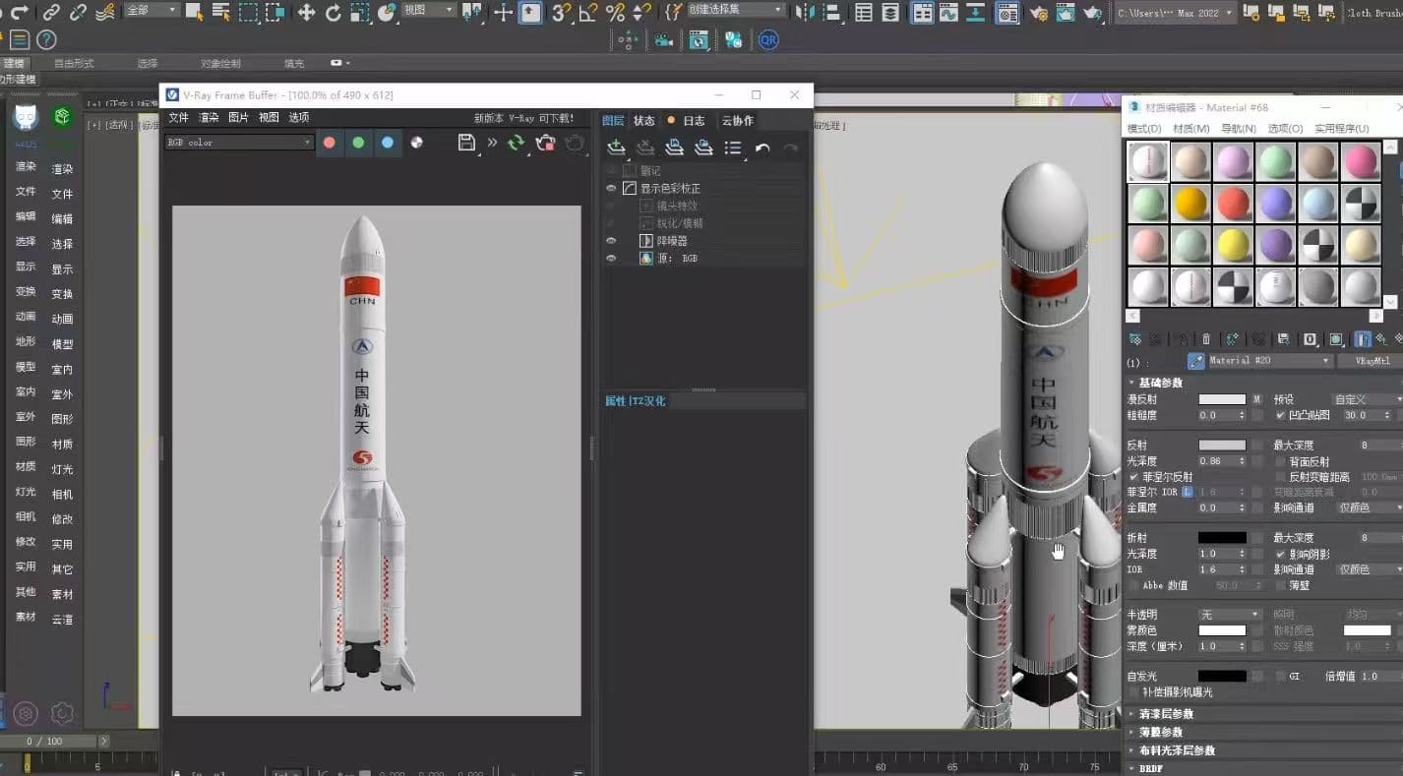Click the red teapot stop-render icon
Image resolution: width=1403 pixels, height=776 pixels.
tap(545, 143)
